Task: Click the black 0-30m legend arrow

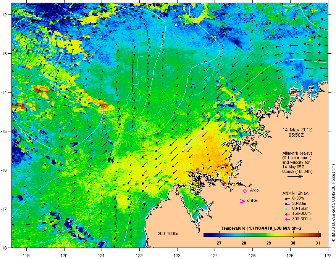Action: pos(288,199)
